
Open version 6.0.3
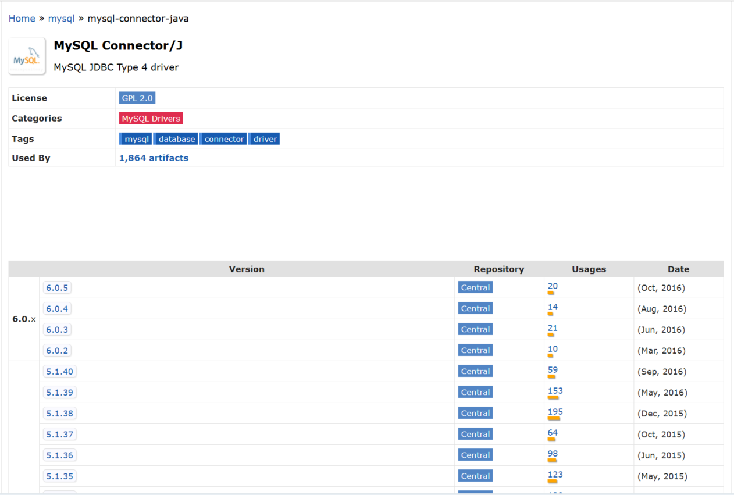tap(57, 330)
